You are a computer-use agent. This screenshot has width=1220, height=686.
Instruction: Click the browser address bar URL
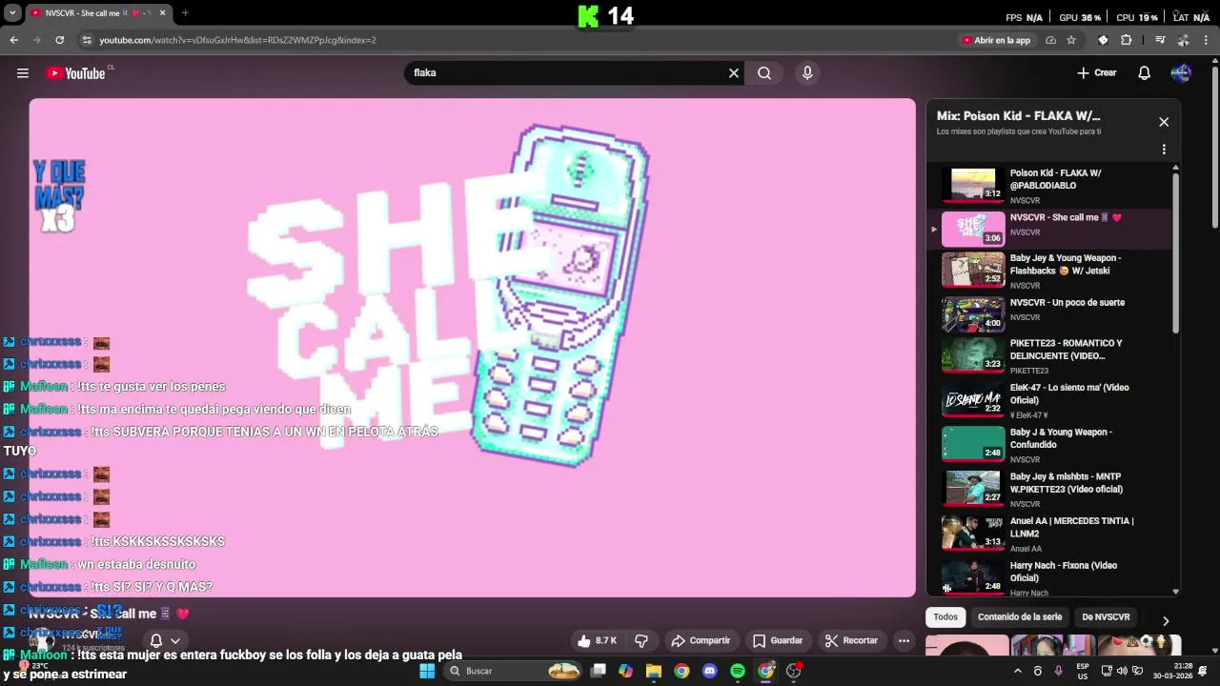coord(238,40)
